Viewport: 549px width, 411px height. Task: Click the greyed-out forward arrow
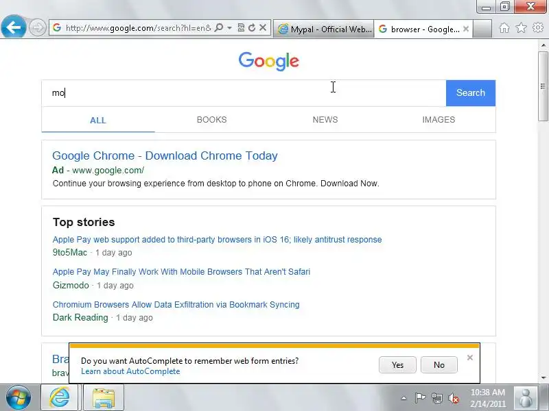[37, 27]
